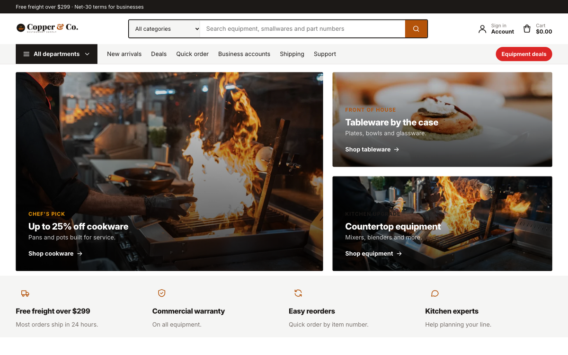Image resolution: width=568 pixels, height=355 pixels.
Task: Click the warranty shield icon
Action: 161,293
